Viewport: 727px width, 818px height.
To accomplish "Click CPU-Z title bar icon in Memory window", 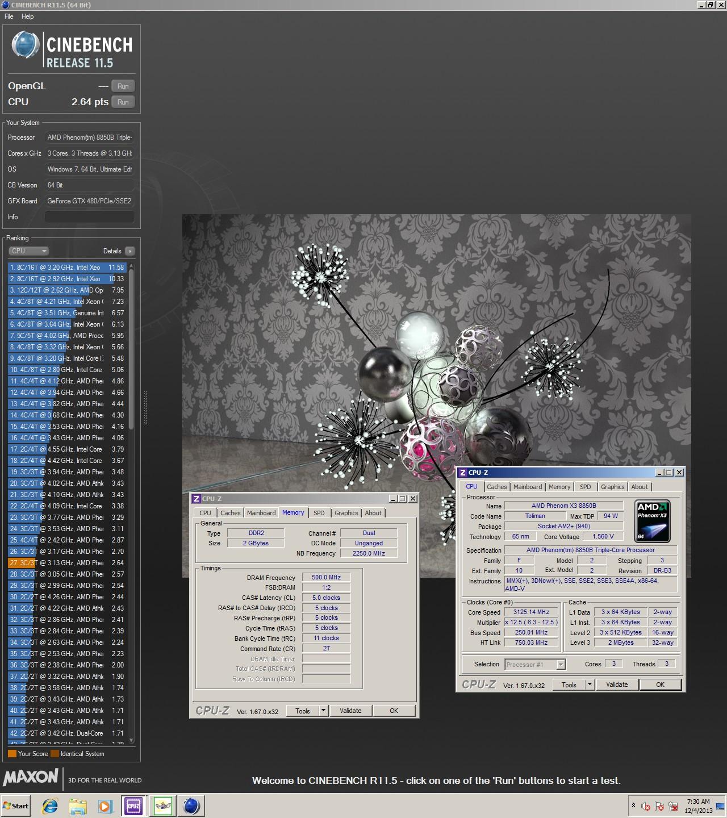I will point(197,499).
